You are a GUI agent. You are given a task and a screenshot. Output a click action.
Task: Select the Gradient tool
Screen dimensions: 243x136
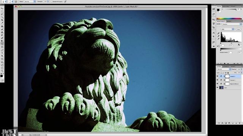pos(2,41)
